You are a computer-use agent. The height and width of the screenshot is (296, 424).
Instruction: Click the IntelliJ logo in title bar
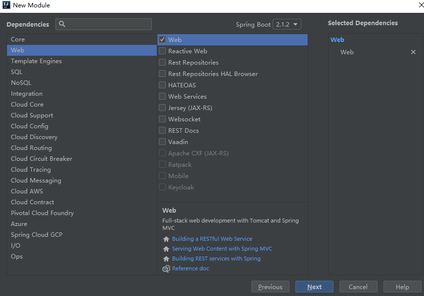6,5
